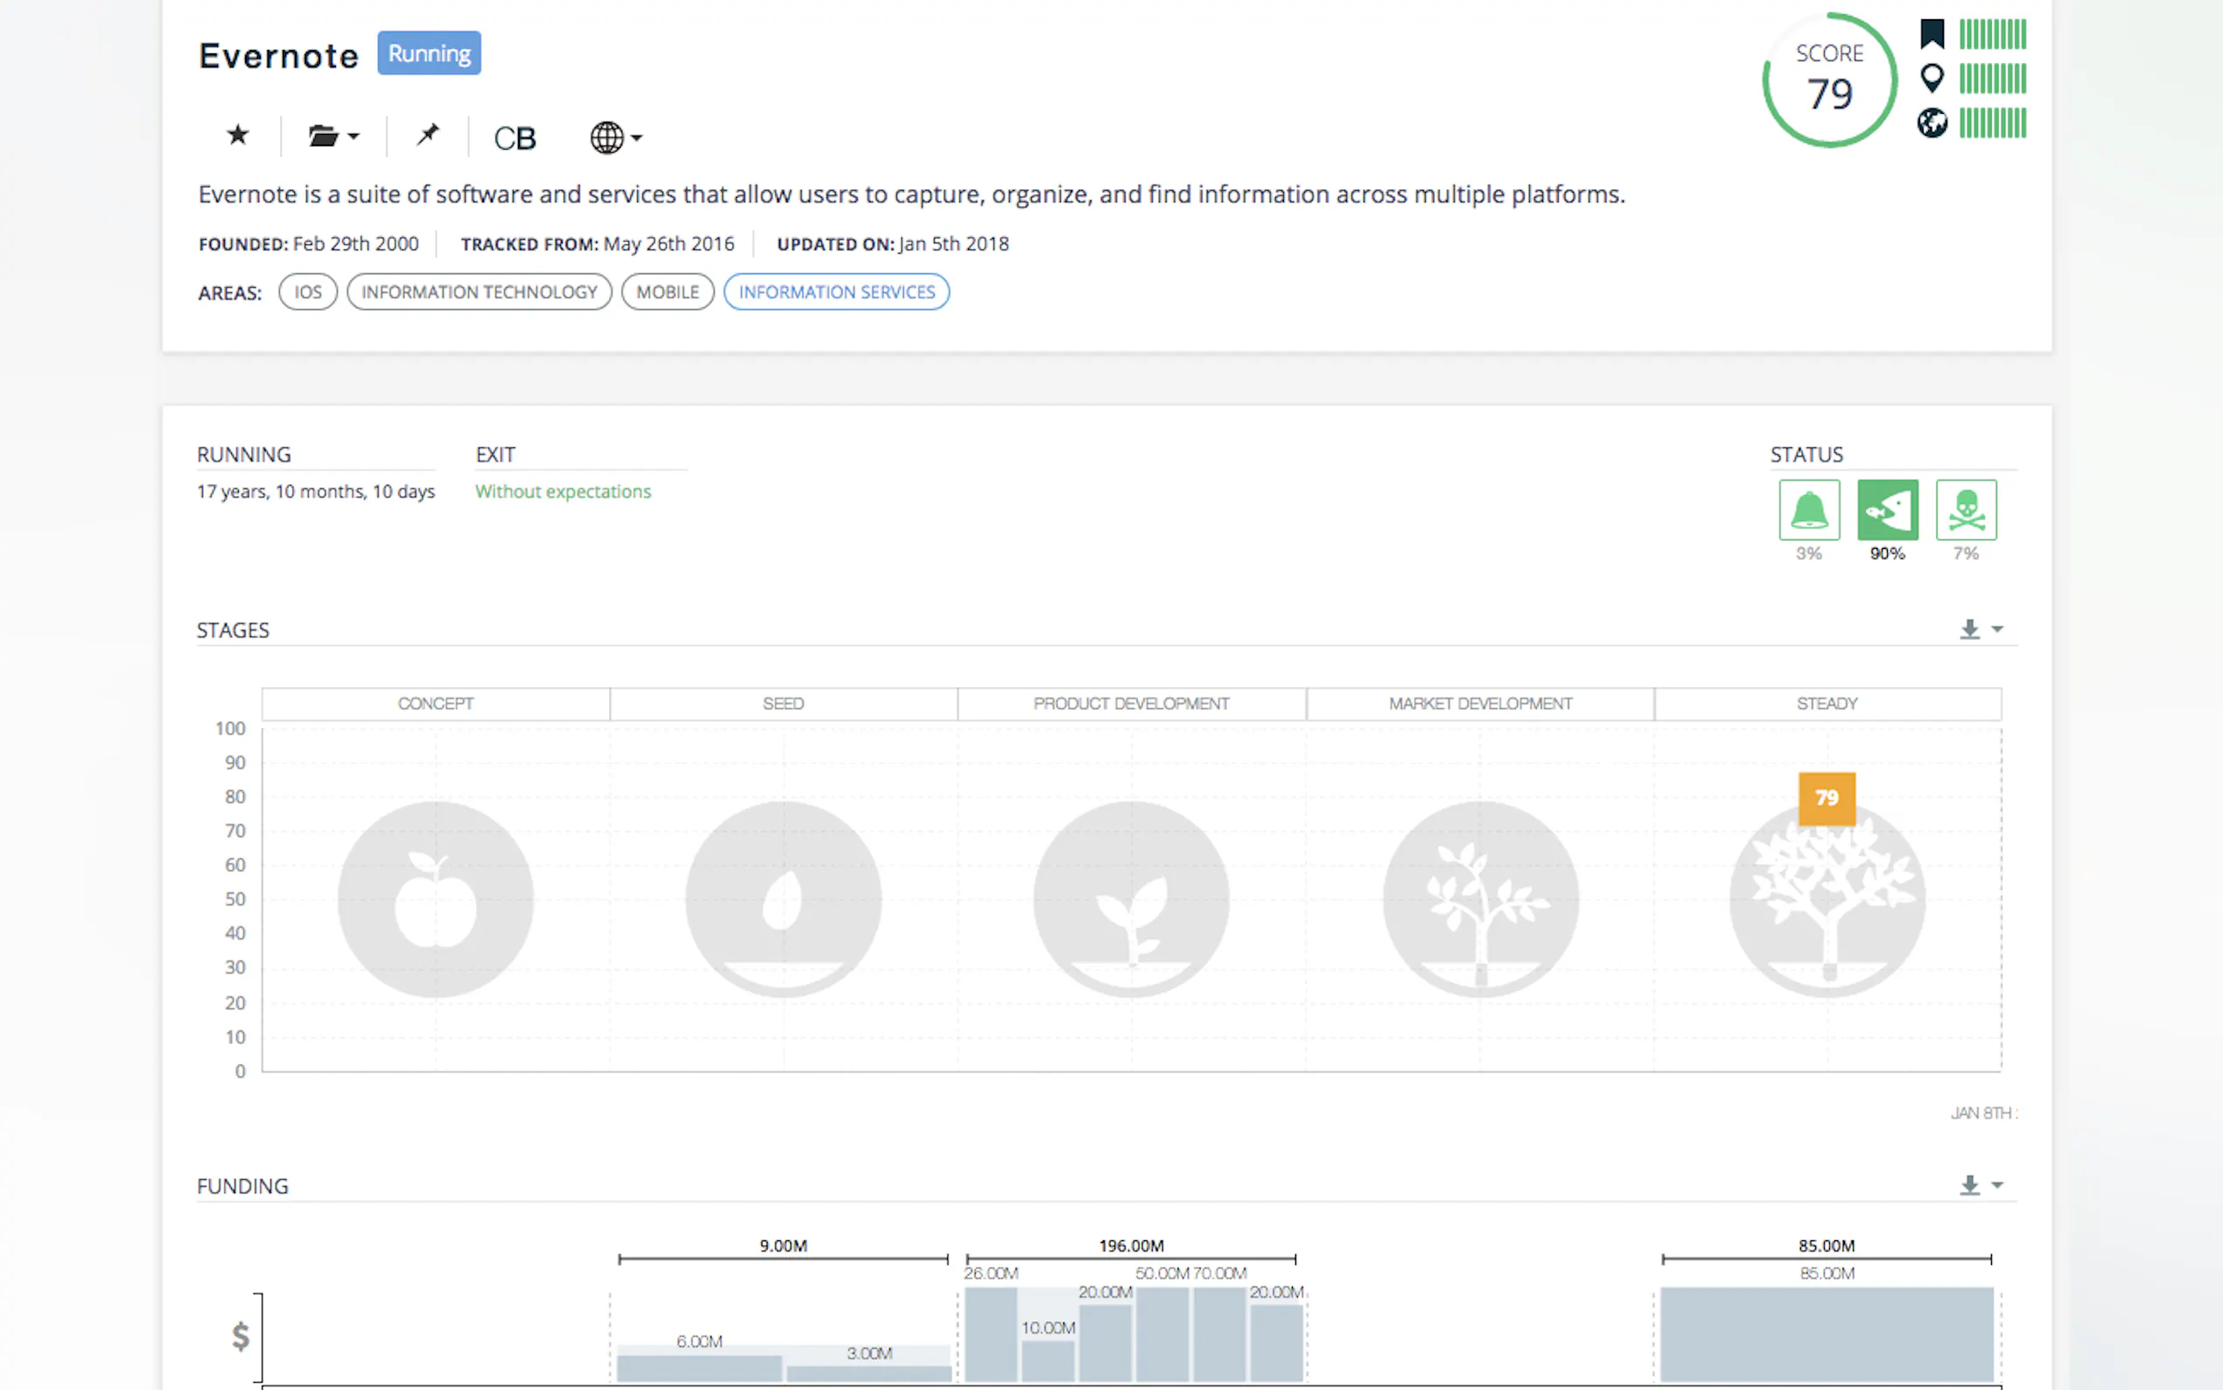This screenshot has width=2223, height=1390.
Task: Select the IOS area tag
Action: pos(308,291)
